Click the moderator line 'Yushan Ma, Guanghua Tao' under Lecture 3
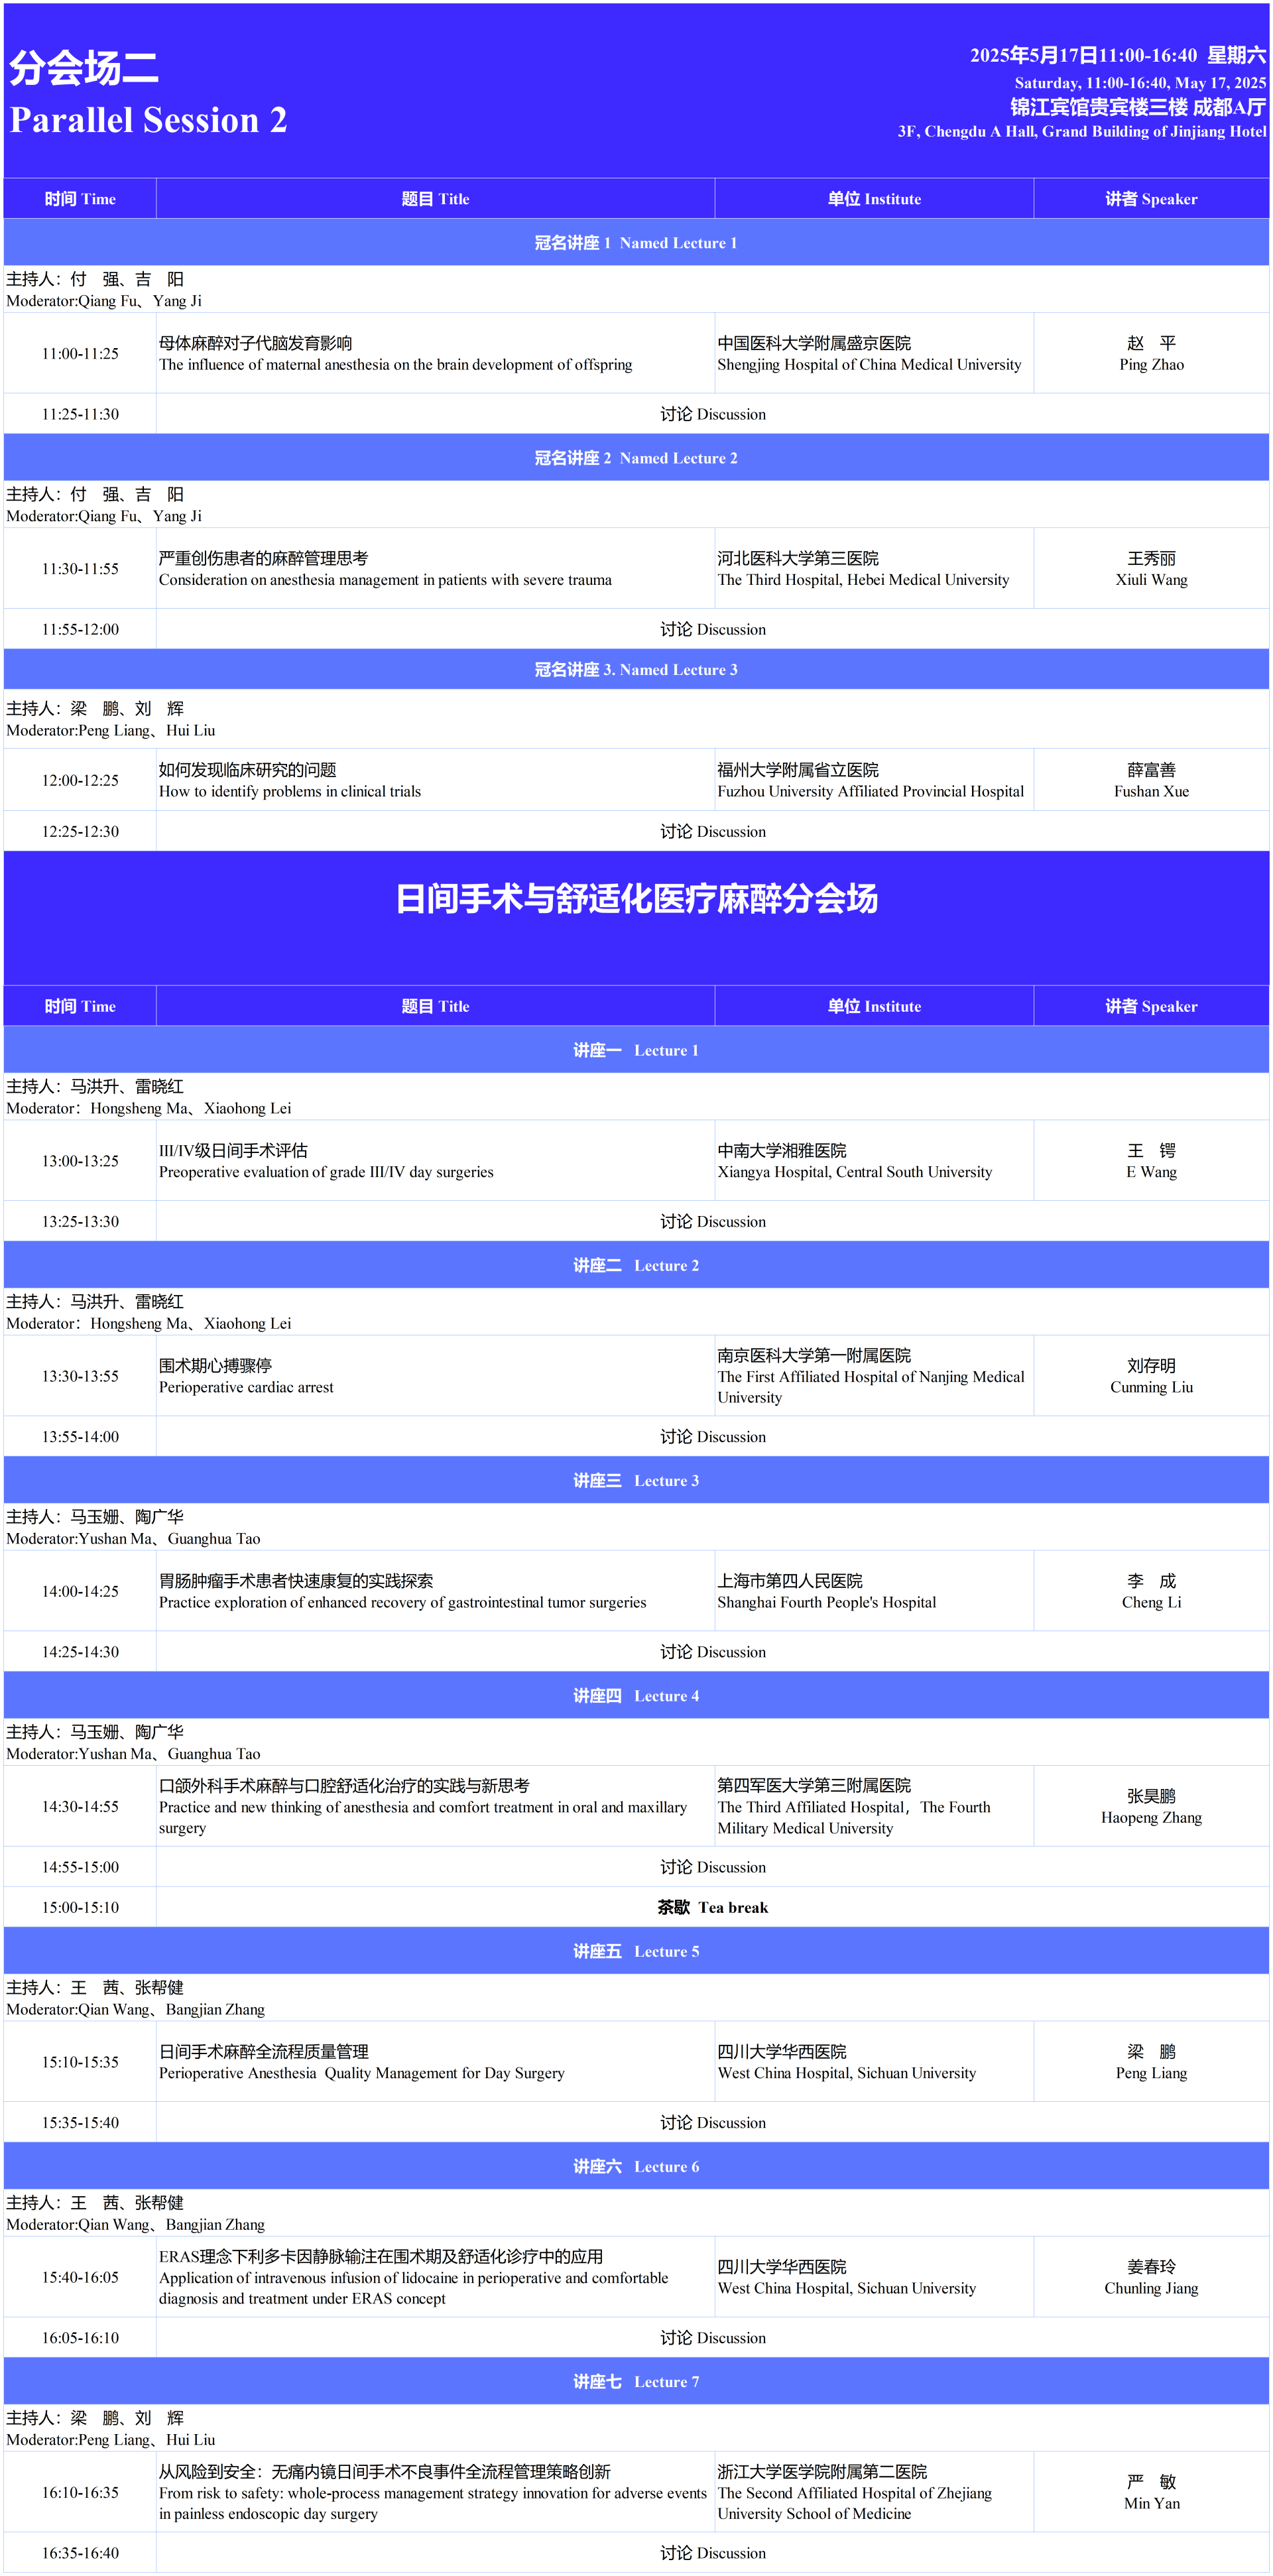The width and height of the screenshot is (1273, 2576). coord(133,1539)
